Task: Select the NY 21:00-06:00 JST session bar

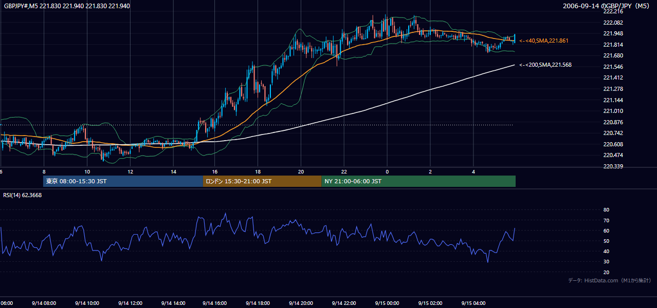Action: (x=418, y=181)
